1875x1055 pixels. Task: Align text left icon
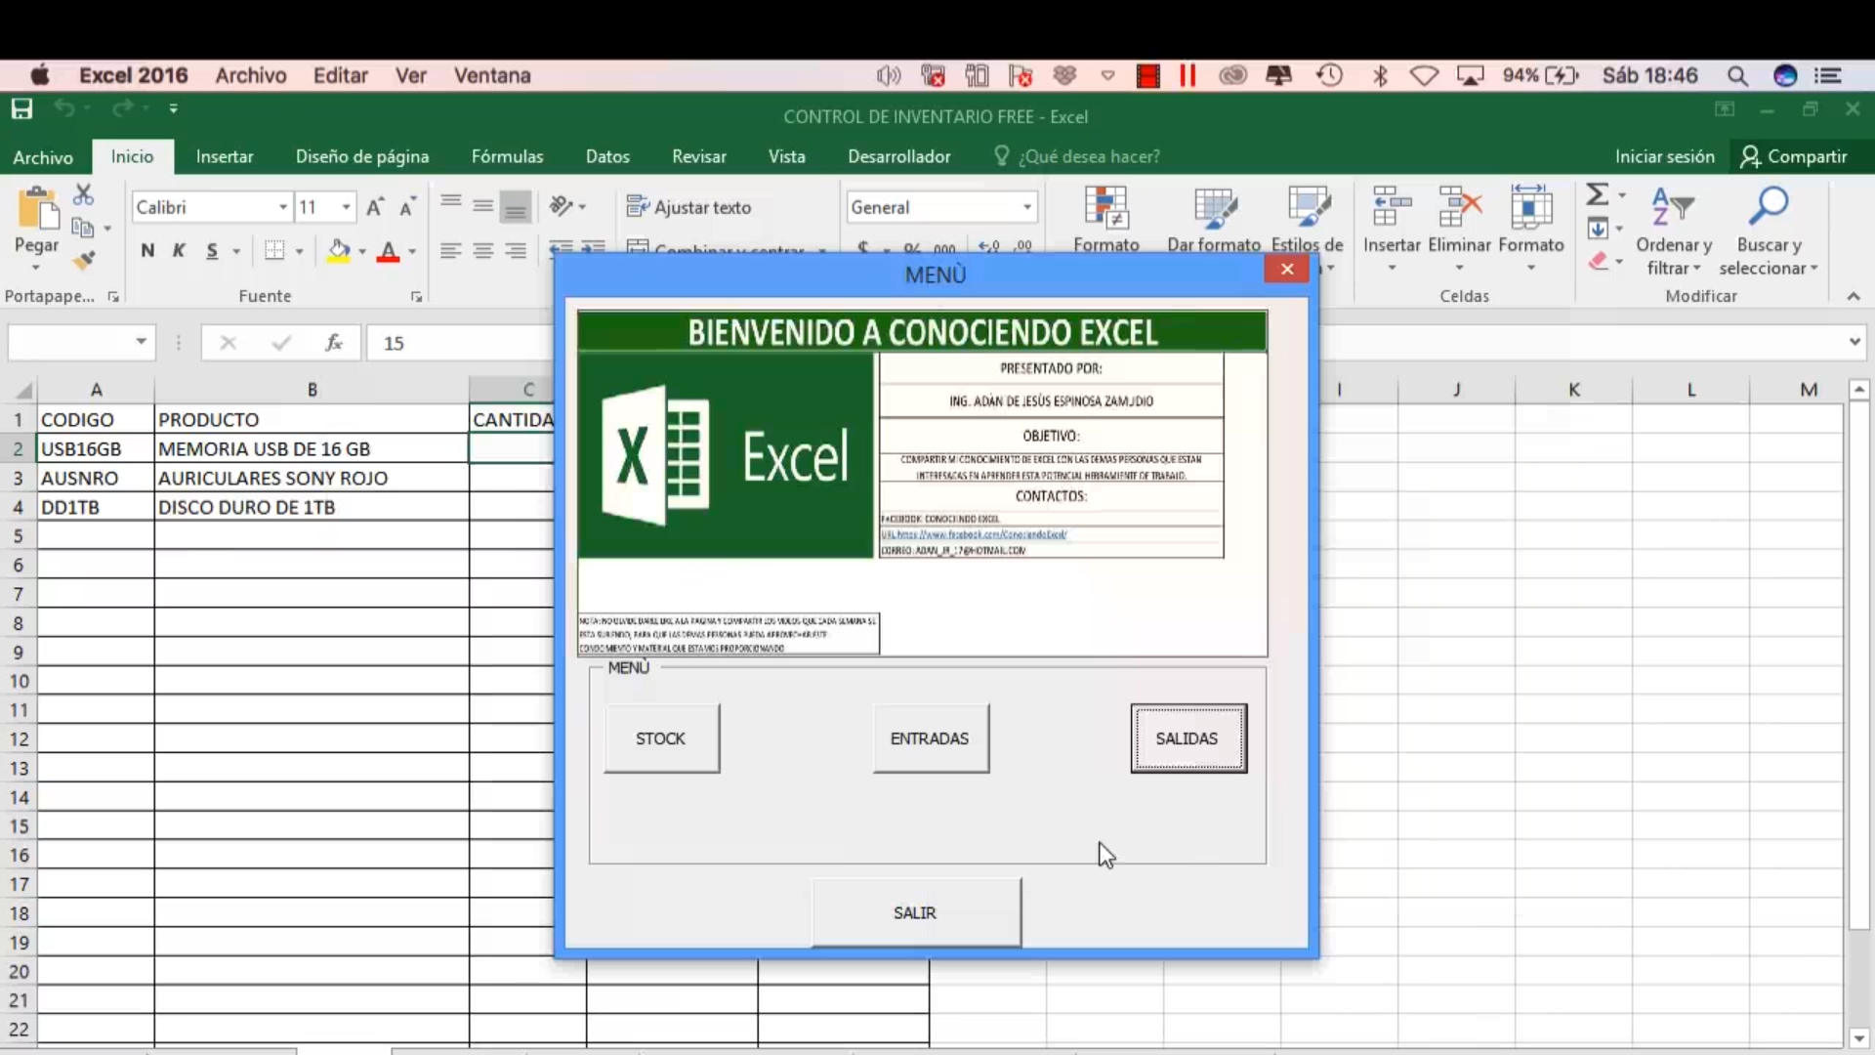point(450,251)
